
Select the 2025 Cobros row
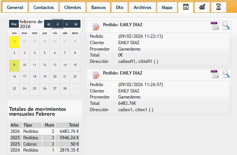45,144
